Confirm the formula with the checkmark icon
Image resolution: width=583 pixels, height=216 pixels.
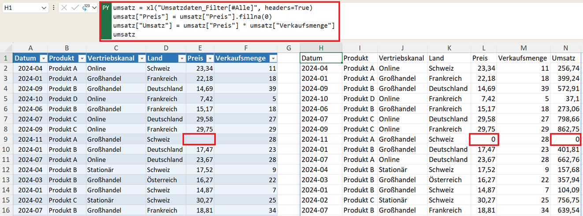pos(74,8)
